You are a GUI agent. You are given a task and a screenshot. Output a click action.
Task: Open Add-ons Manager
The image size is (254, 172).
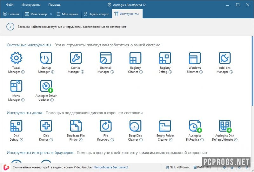pos(225,58)
